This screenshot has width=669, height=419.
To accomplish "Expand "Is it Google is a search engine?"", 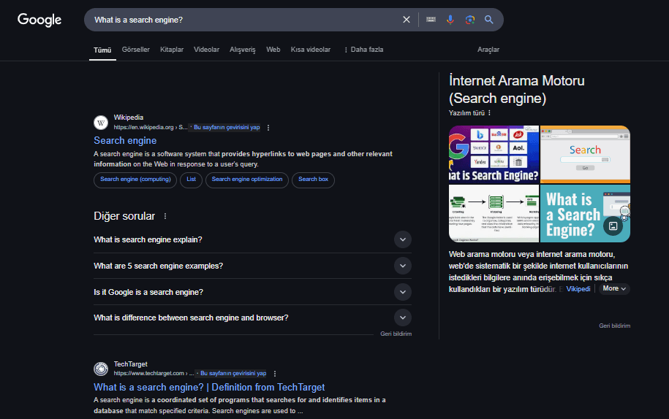I will coord(402,292).
